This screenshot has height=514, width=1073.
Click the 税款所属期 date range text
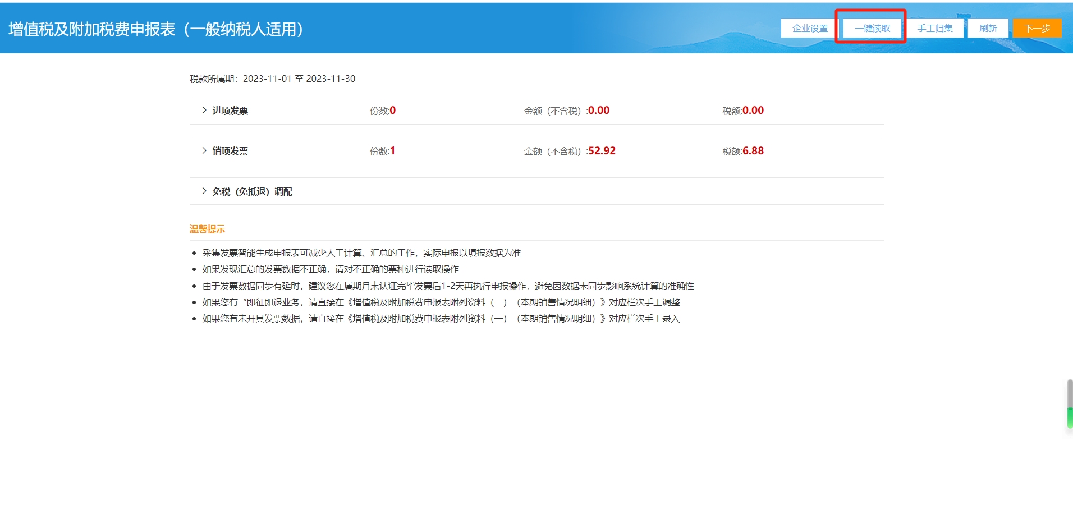tap(272, 79)
